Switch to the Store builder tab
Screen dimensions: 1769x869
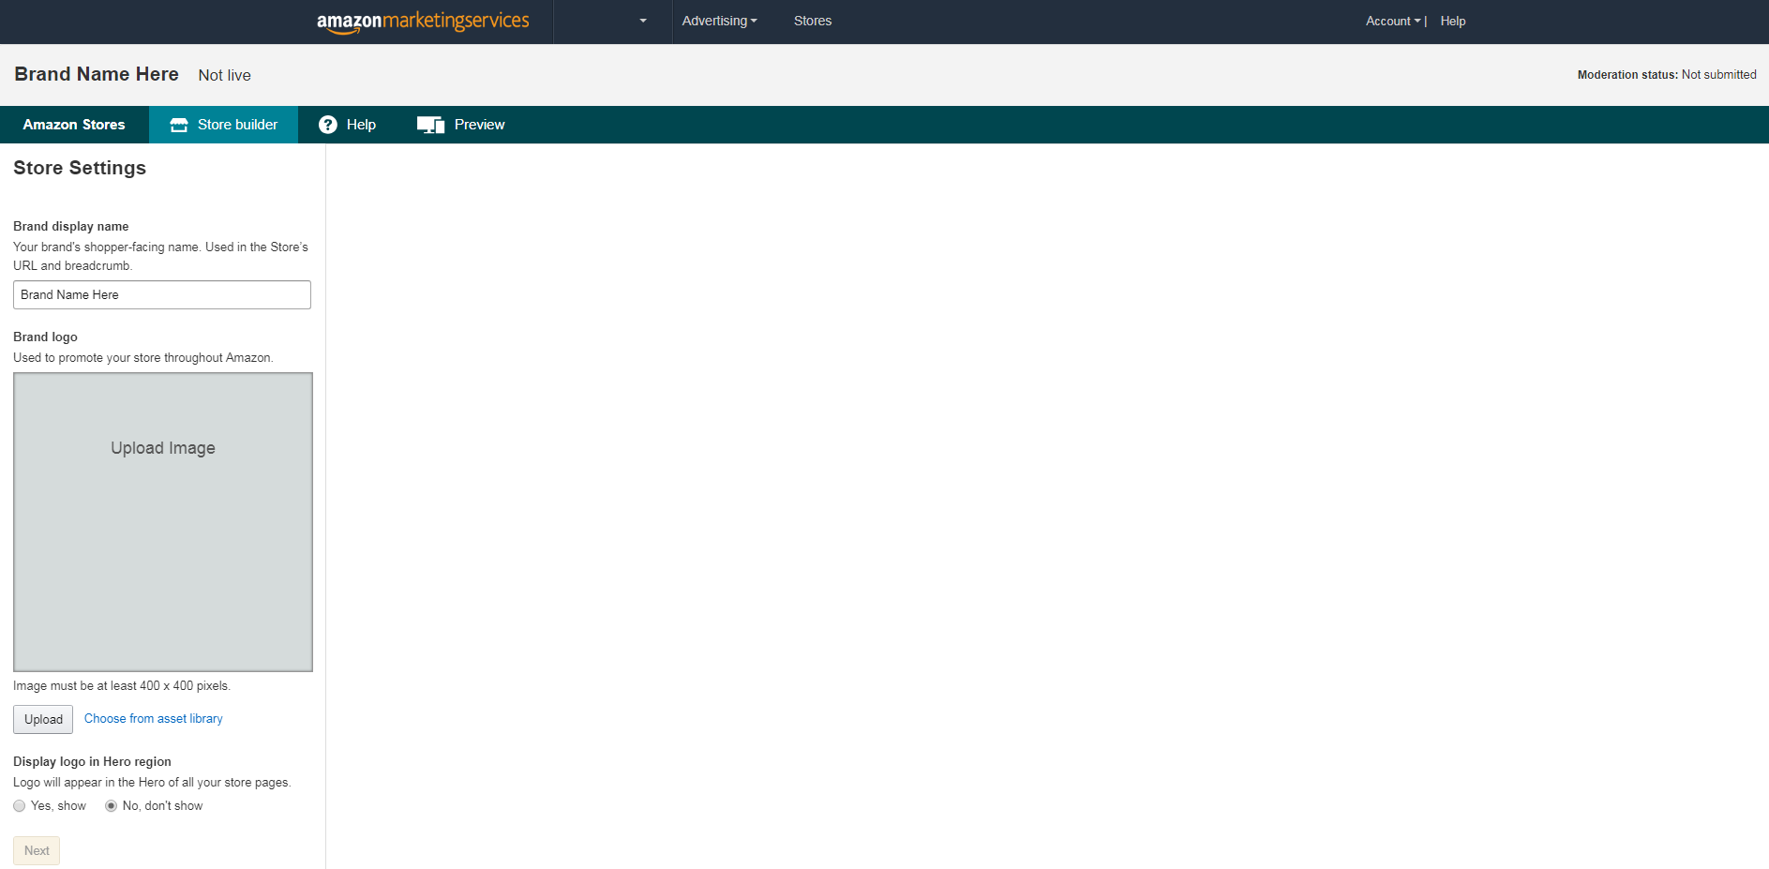pos(223,125)
